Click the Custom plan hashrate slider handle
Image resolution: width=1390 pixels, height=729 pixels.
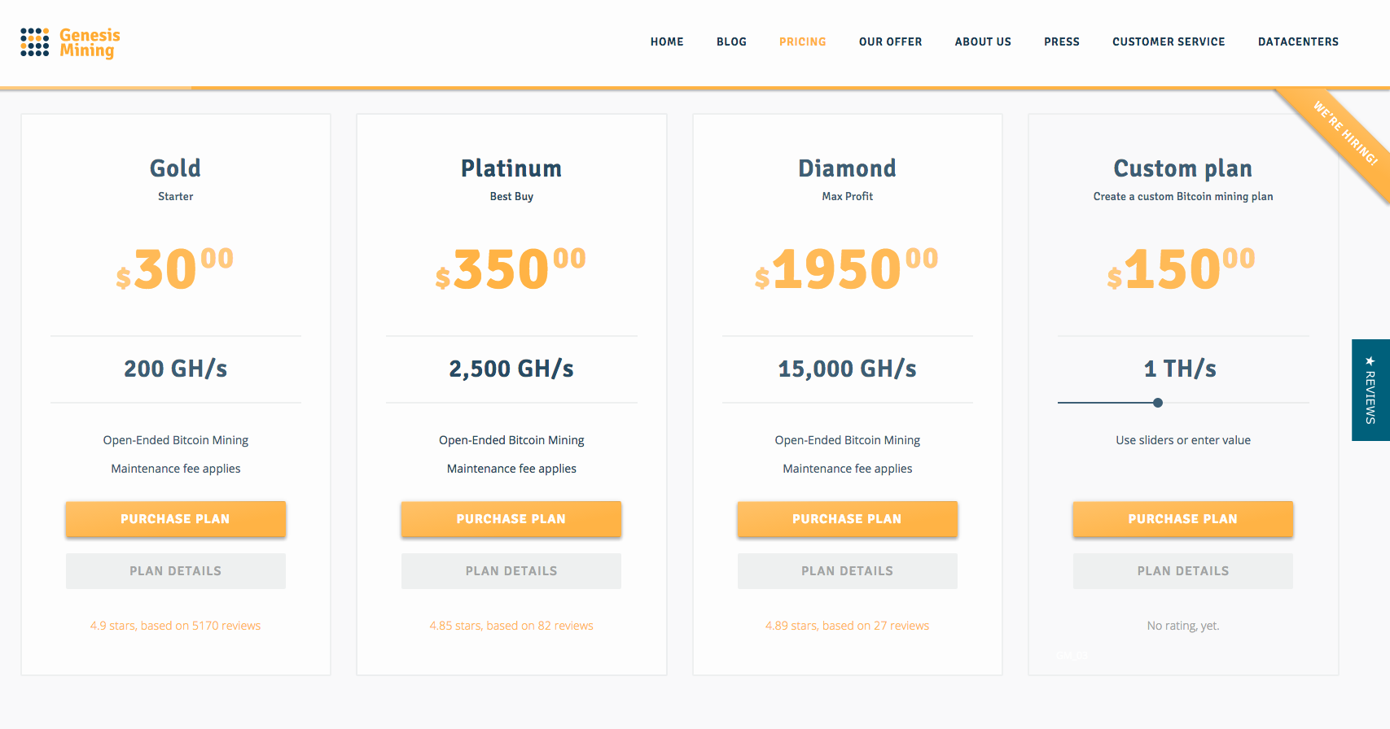click(1158, 403)
